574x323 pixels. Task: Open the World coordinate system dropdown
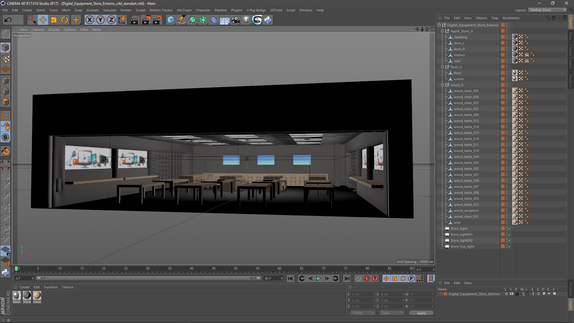(x=363, y=313)
